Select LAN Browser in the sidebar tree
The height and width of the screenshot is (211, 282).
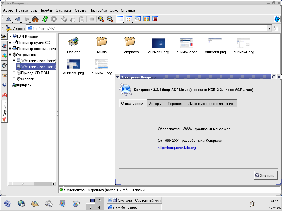[28, 37]
